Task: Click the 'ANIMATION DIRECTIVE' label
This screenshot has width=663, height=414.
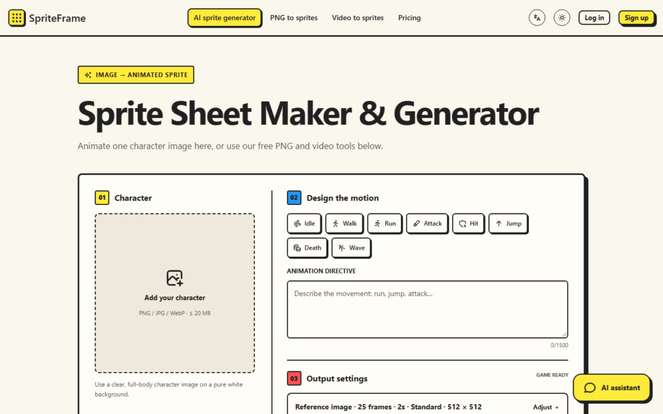Action: click(321, 271)
